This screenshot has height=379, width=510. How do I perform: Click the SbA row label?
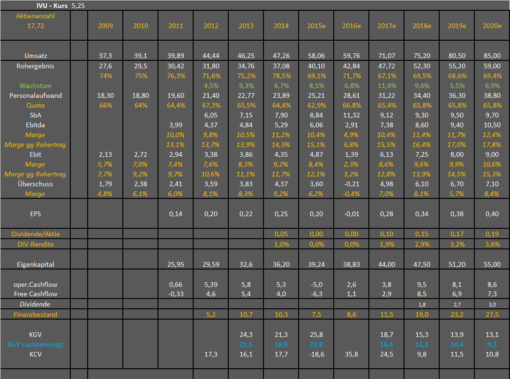[x=36, y=115]
